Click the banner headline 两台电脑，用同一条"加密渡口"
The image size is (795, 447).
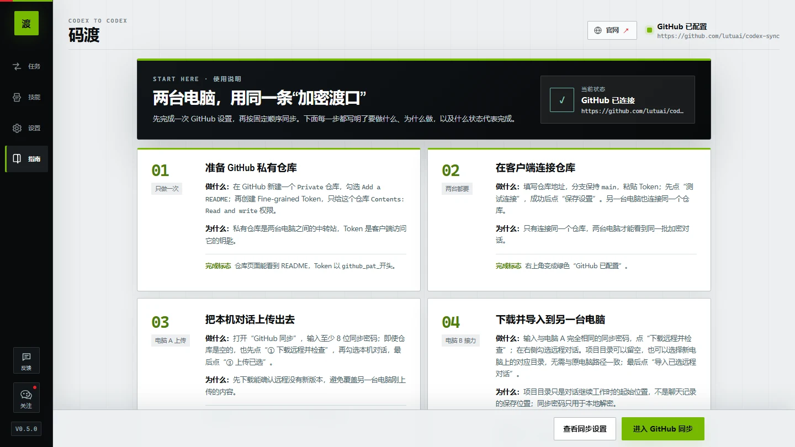click(x=259, y=98)
